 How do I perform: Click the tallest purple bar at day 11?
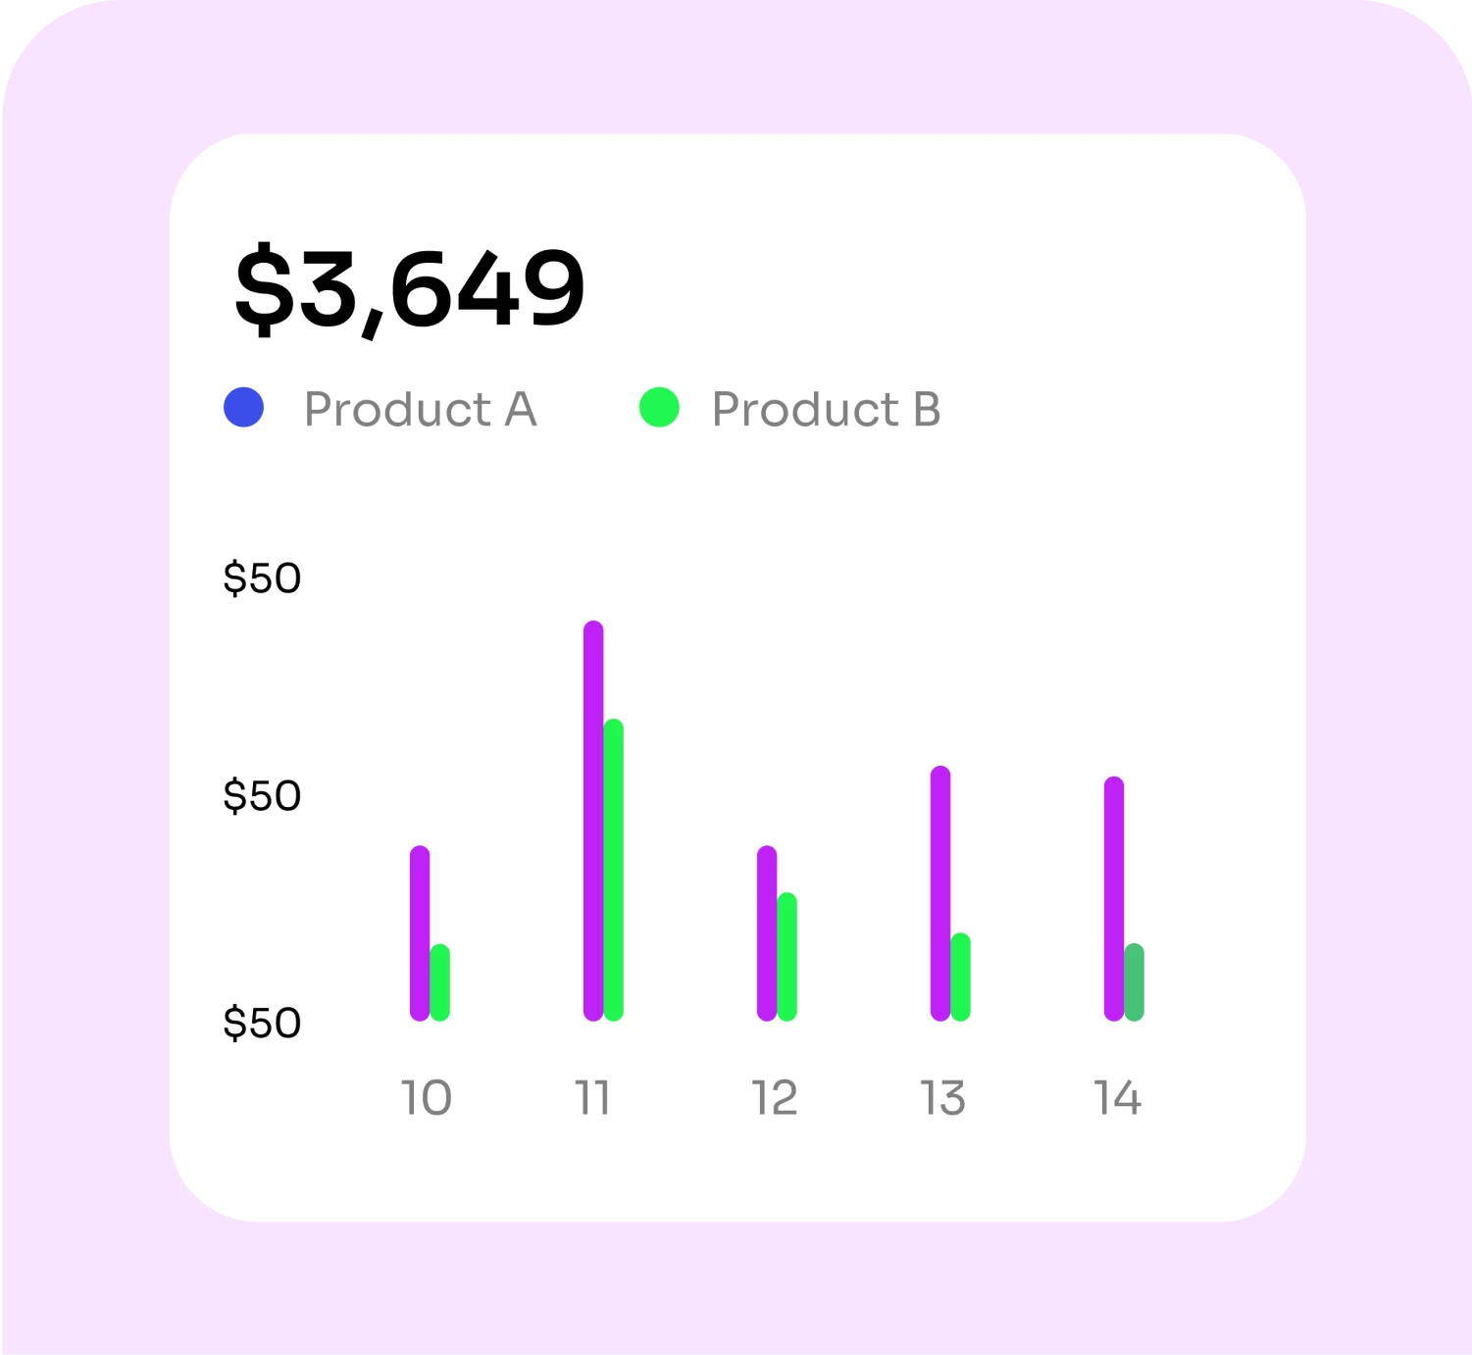(593, 821)
